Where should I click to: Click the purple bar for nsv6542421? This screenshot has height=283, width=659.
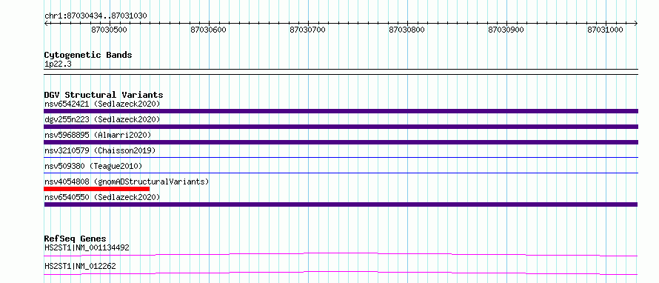(341, 111)
